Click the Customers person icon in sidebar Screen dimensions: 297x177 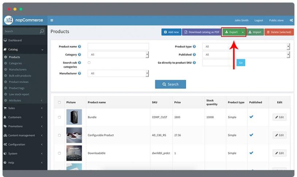coord(5,117)
